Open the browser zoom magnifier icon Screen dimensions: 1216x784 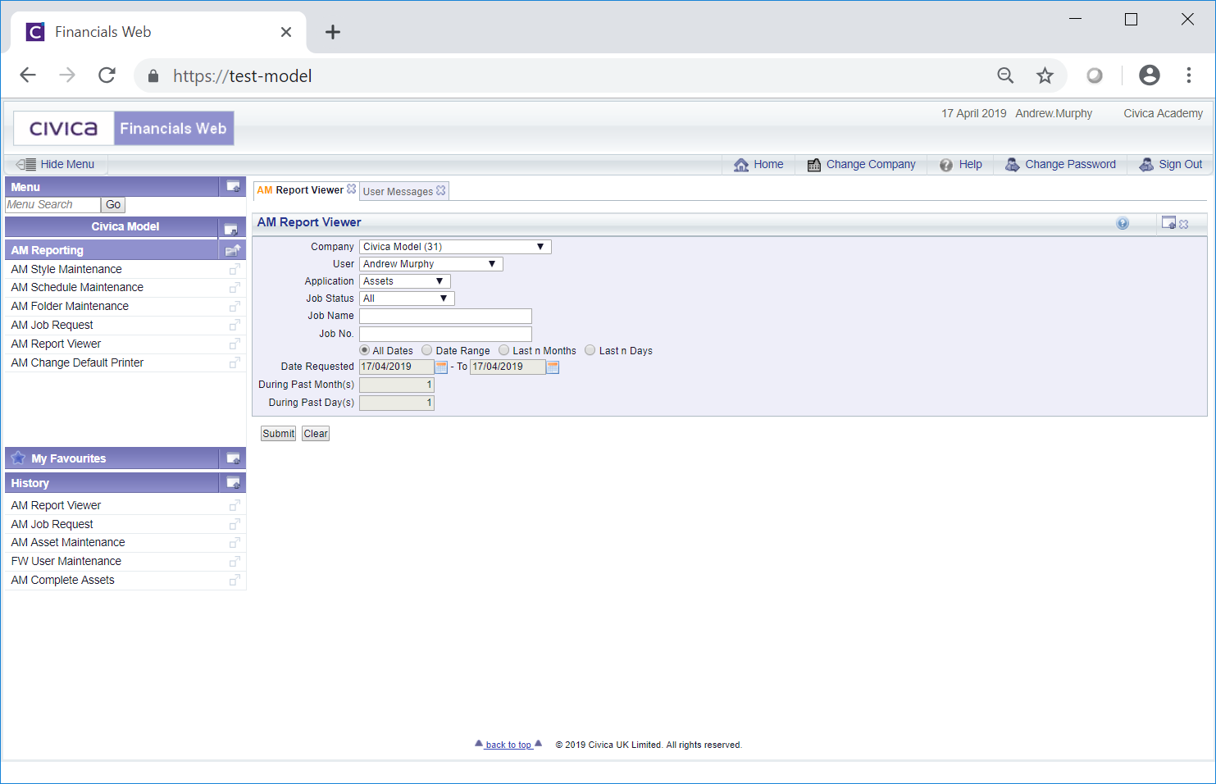coord(1005,75)
